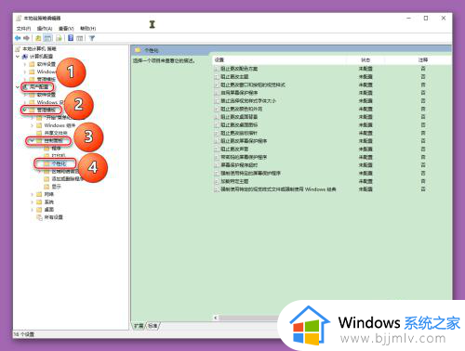Click the 系统 folder icon in tree
Image resolution: width=465 pixels, height=351 pixels.
[39, 202]
